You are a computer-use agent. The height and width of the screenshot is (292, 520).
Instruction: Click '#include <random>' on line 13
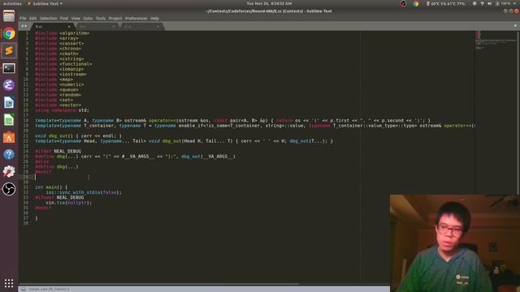58,95
